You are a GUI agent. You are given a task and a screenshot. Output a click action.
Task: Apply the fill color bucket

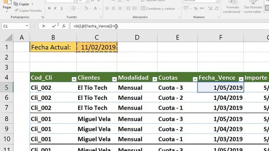86,8
